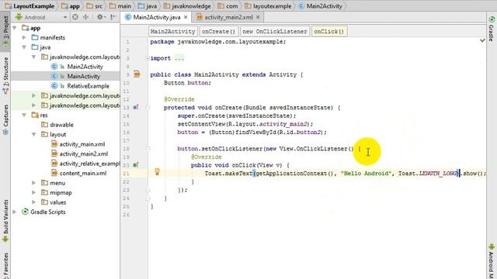The height and width of the screenshot is (279, 497).
Task: Expand the values folder
Action: (x=33, y=202)
